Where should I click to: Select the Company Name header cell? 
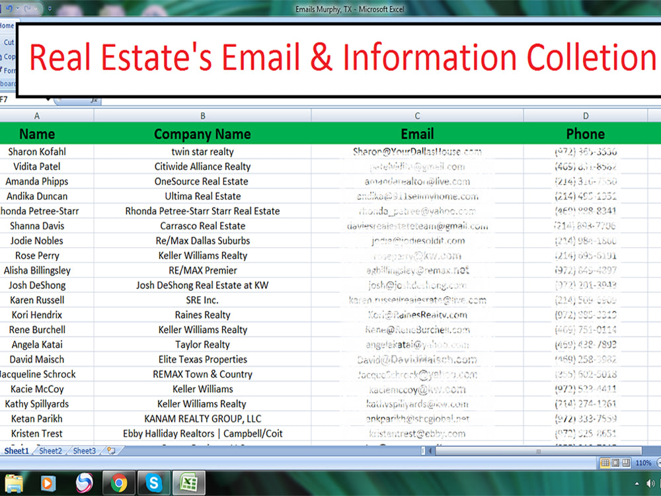click(x=202, y=134)
